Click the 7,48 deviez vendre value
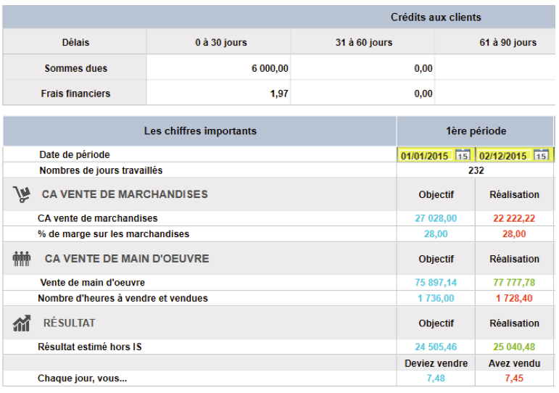Viewport: 559px width, 393px height. click(436, 378)
